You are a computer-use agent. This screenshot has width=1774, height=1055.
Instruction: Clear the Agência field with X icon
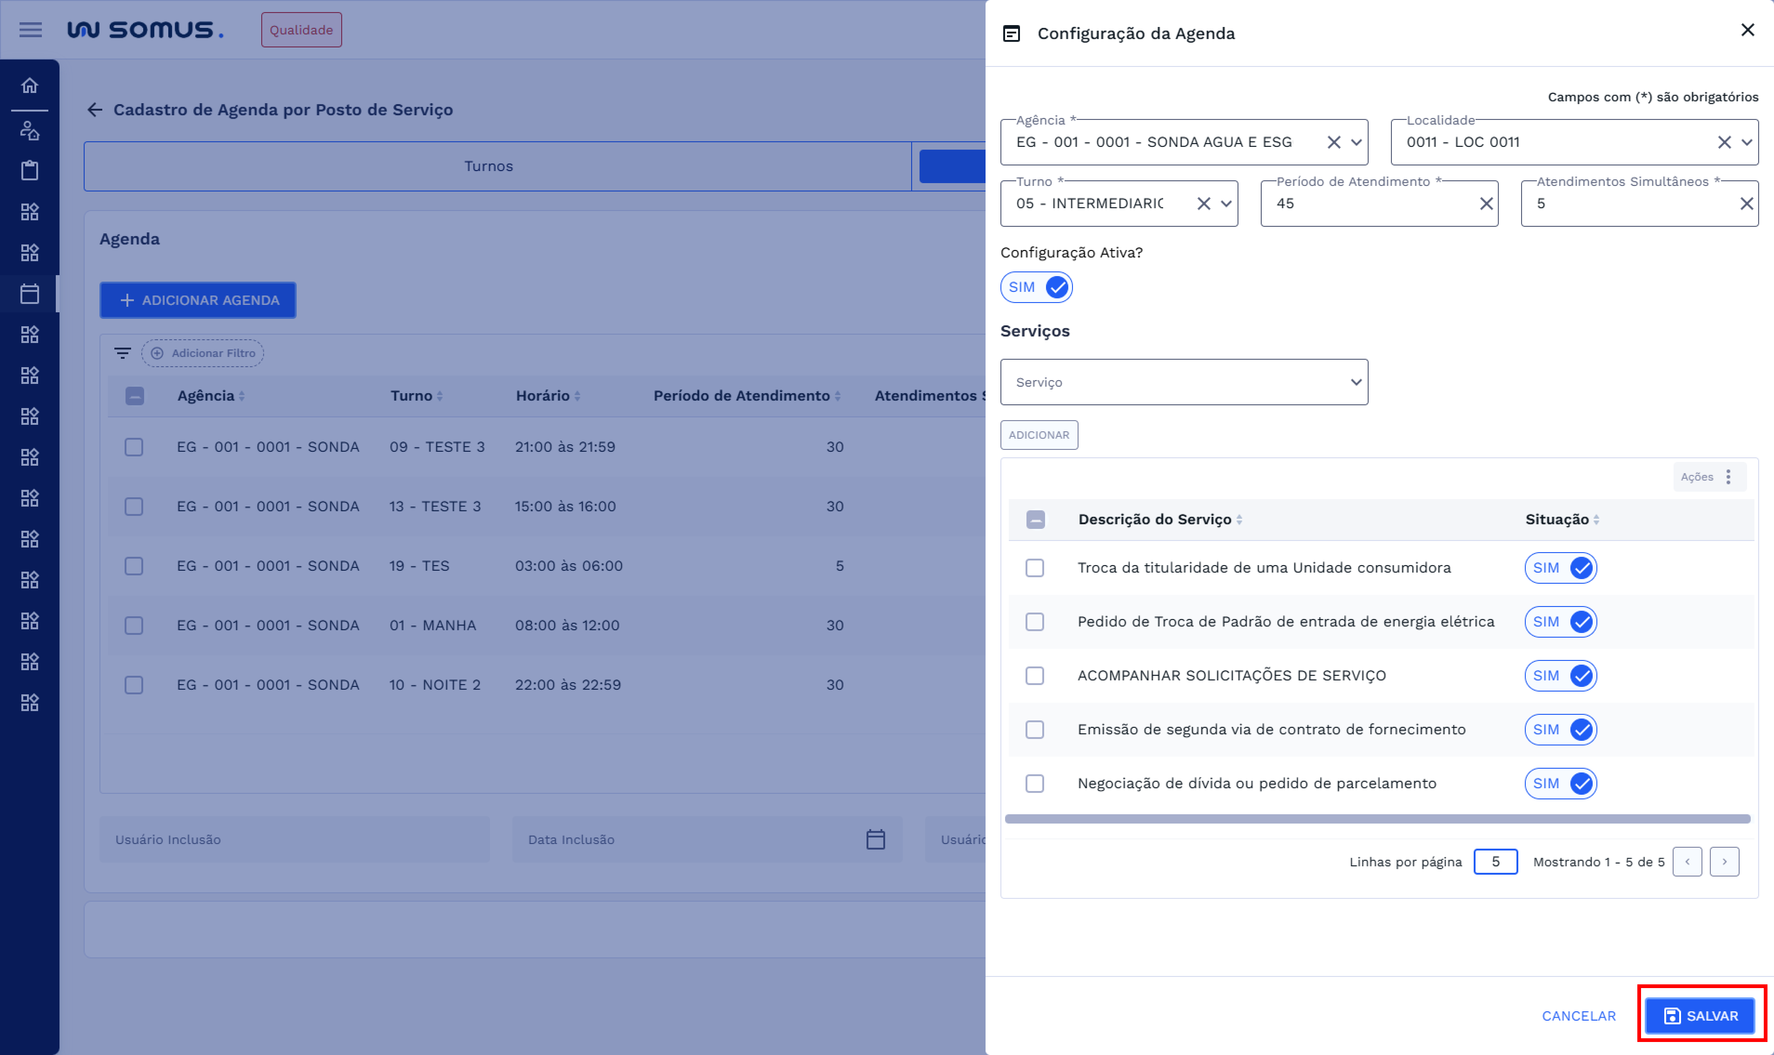click(1333, 142)
